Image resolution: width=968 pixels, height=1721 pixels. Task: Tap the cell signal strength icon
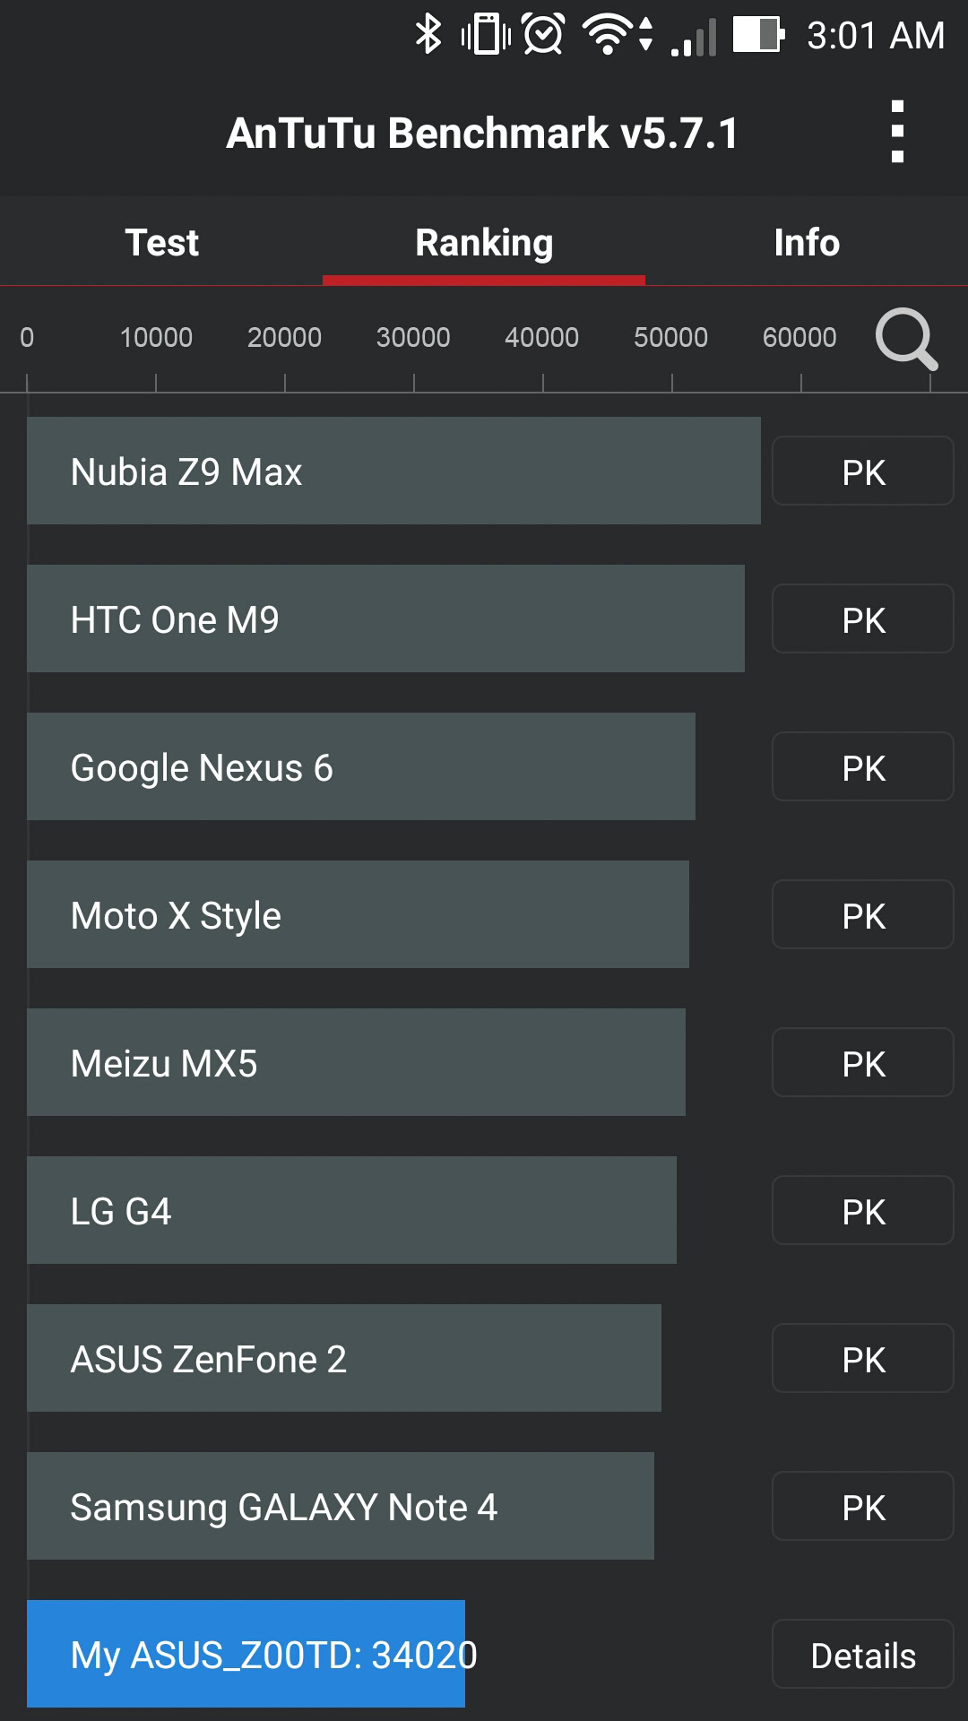coord(696,37)
